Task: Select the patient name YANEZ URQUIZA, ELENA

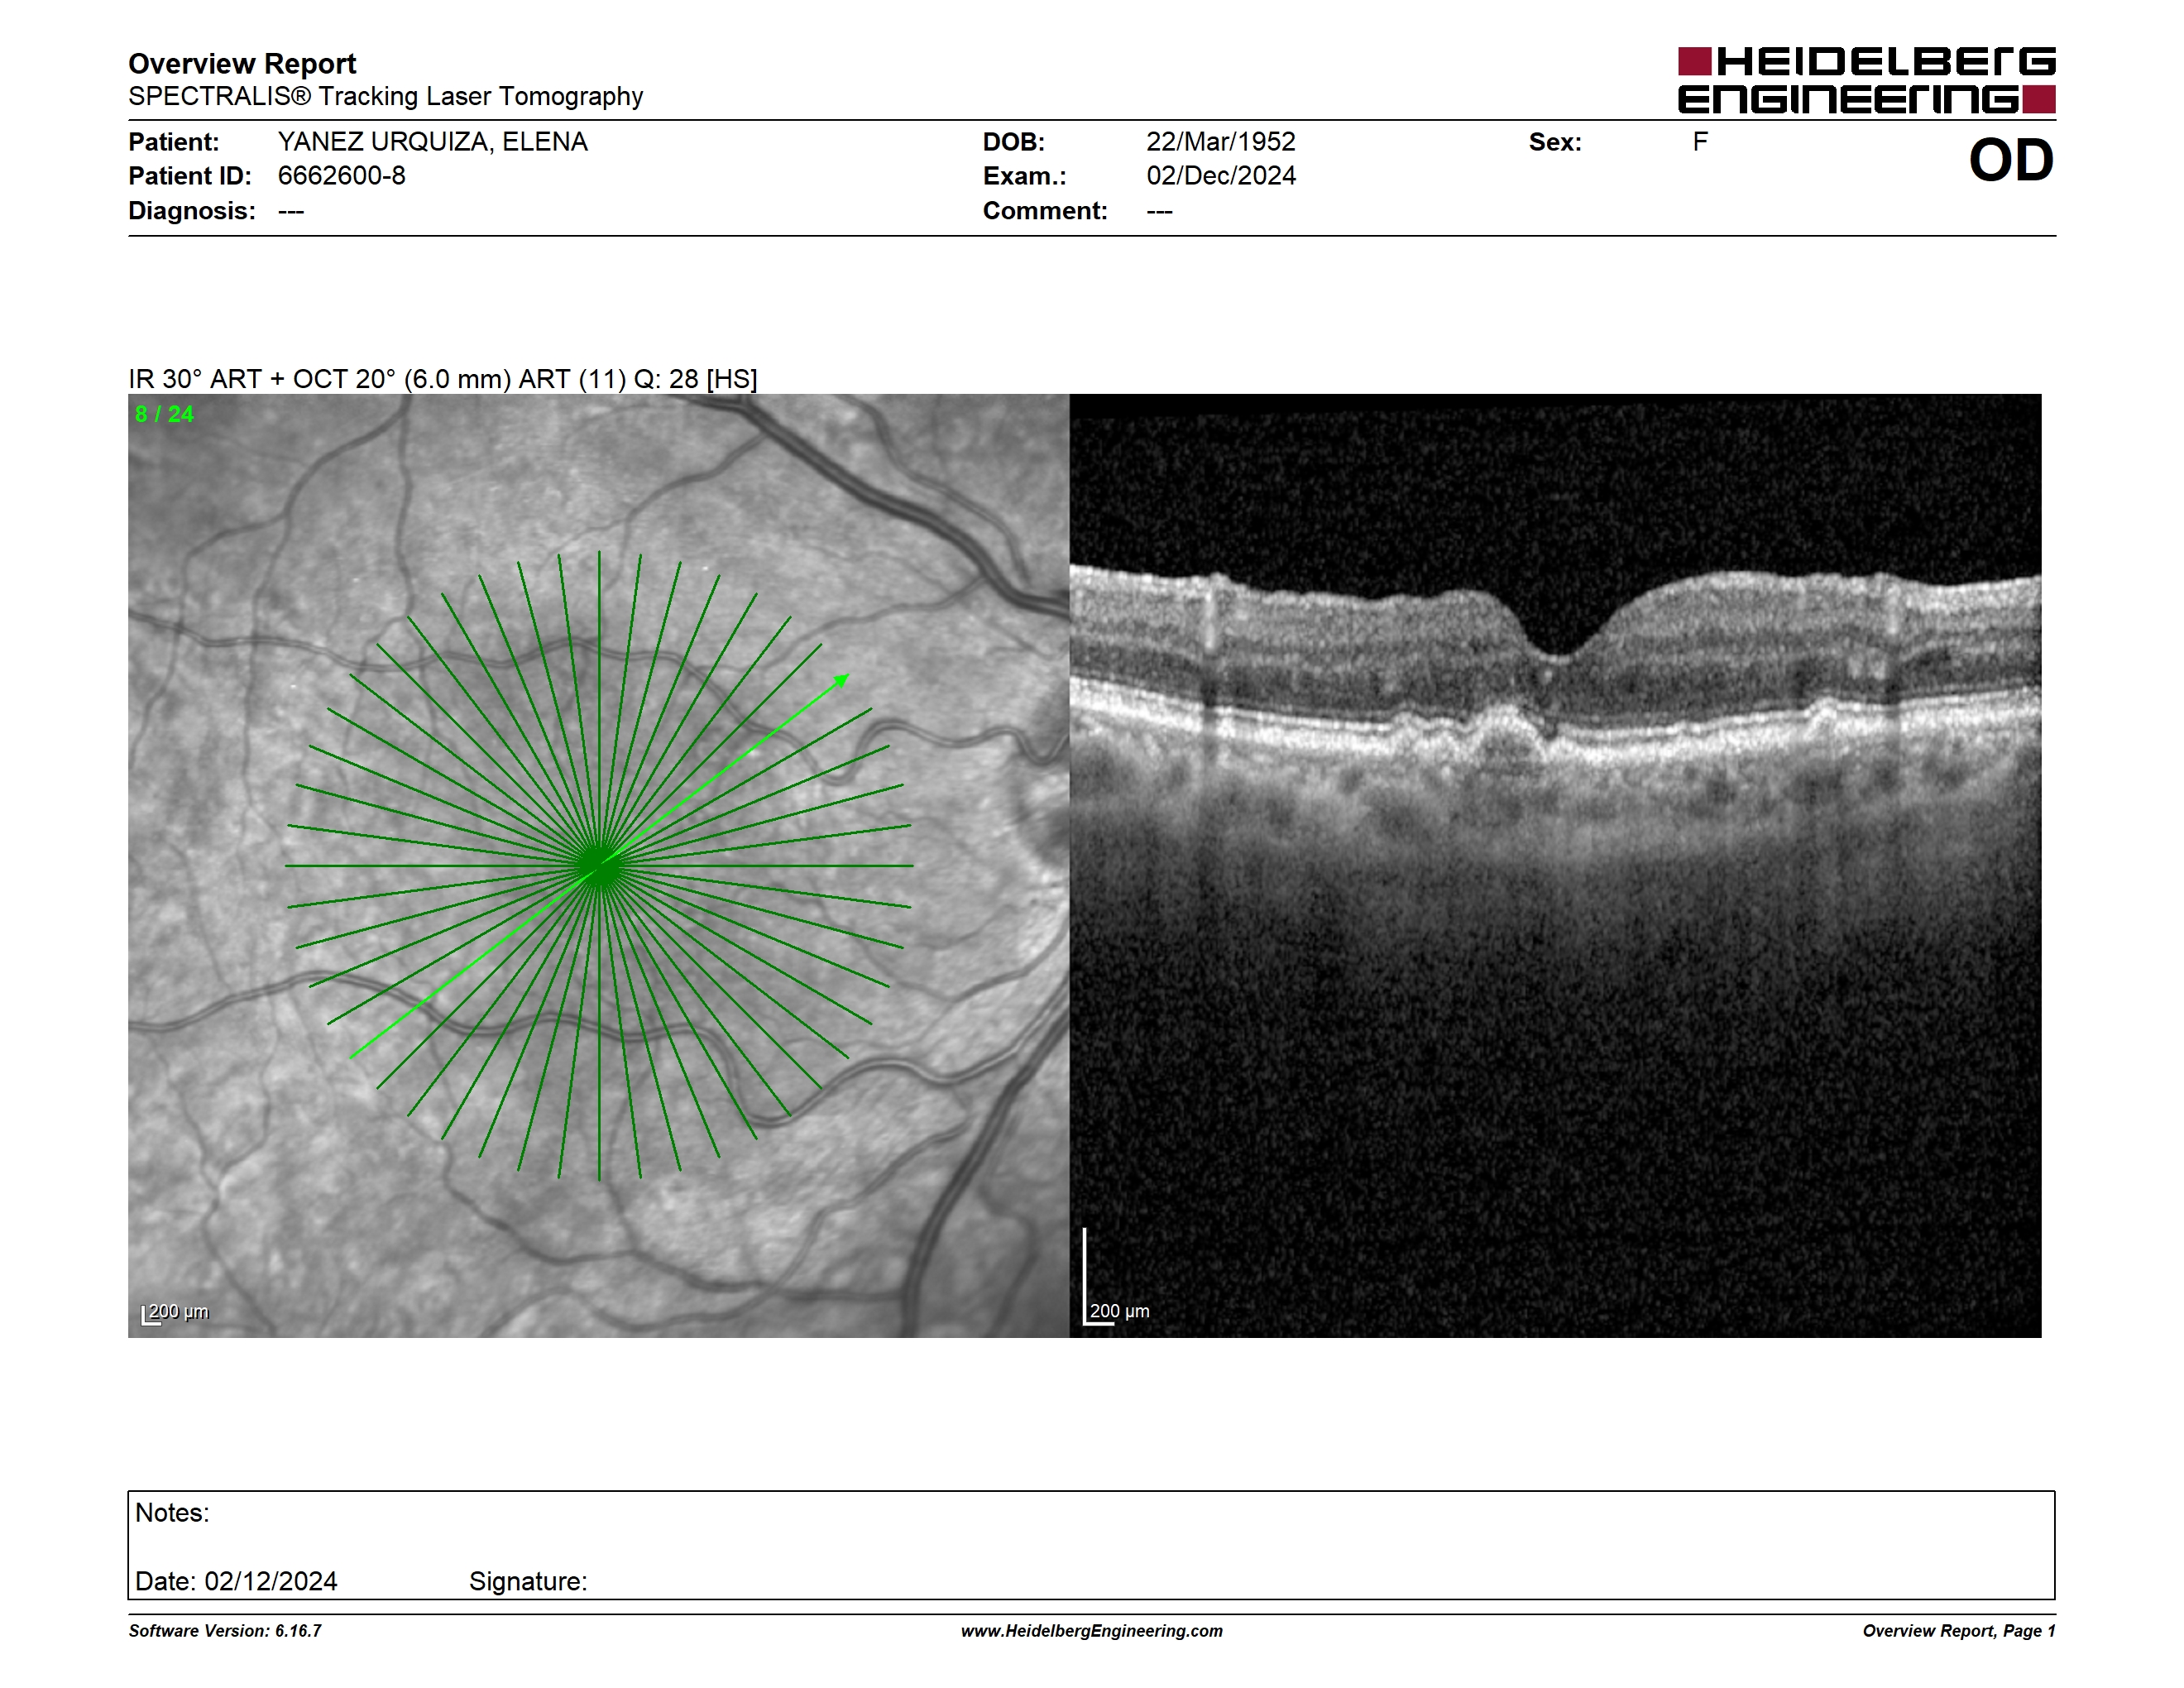Action: tap(432, 142)
